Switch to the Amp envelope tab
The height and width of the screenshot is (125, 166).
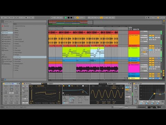coord(93,86)
